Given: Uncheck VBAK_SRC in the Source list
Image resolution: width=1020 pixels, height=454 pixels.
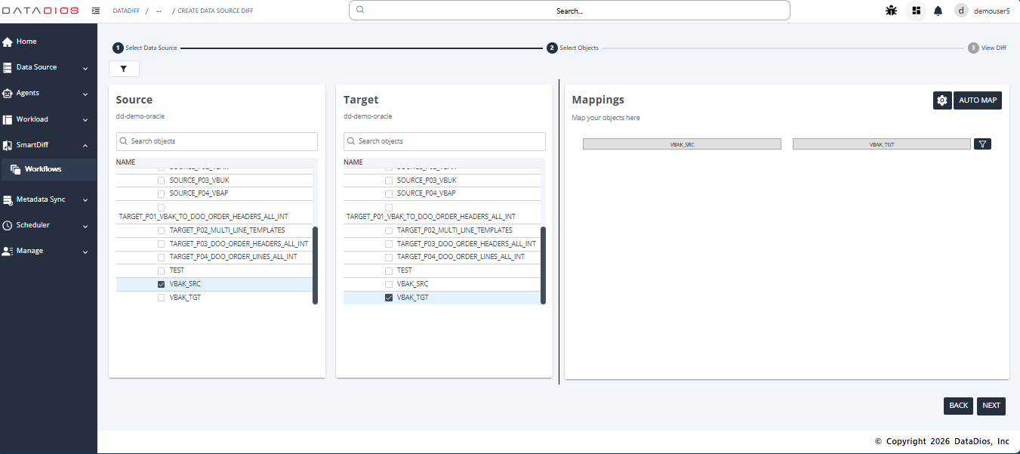Looking at the screenshot, I should 161,283.
